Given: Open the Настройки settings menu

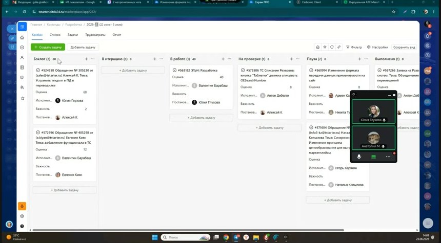Looking at the screenshot, I should (377, 47).
